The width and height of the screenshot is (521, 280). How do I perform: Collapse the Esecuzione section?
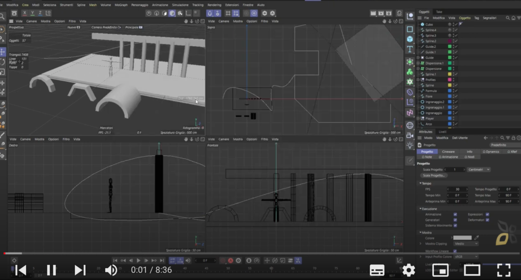pos(420,209)
